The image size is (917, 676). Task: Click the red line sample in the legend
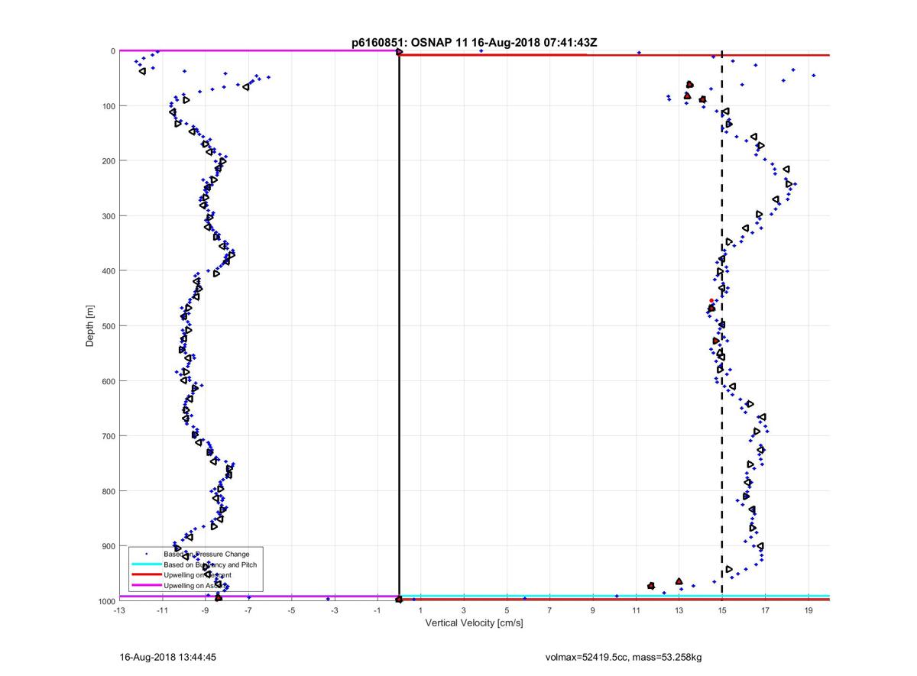pyautogui.click(x=145, y=575)
